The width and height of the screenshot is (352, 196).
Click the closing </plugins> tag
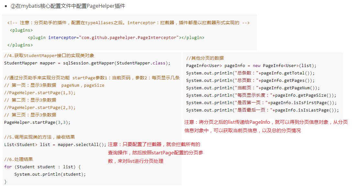[x=20, y=45]
